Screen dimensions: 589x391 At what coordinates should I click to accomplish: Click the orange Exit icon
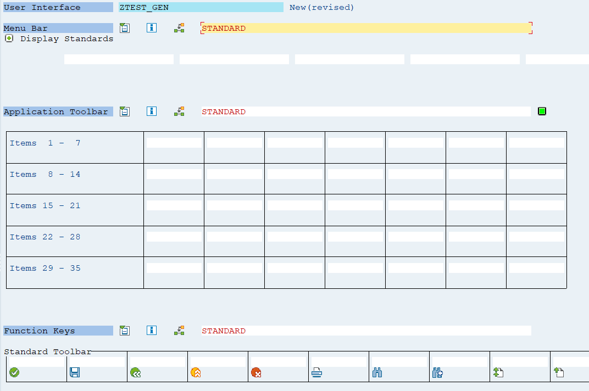pos(196,372)
